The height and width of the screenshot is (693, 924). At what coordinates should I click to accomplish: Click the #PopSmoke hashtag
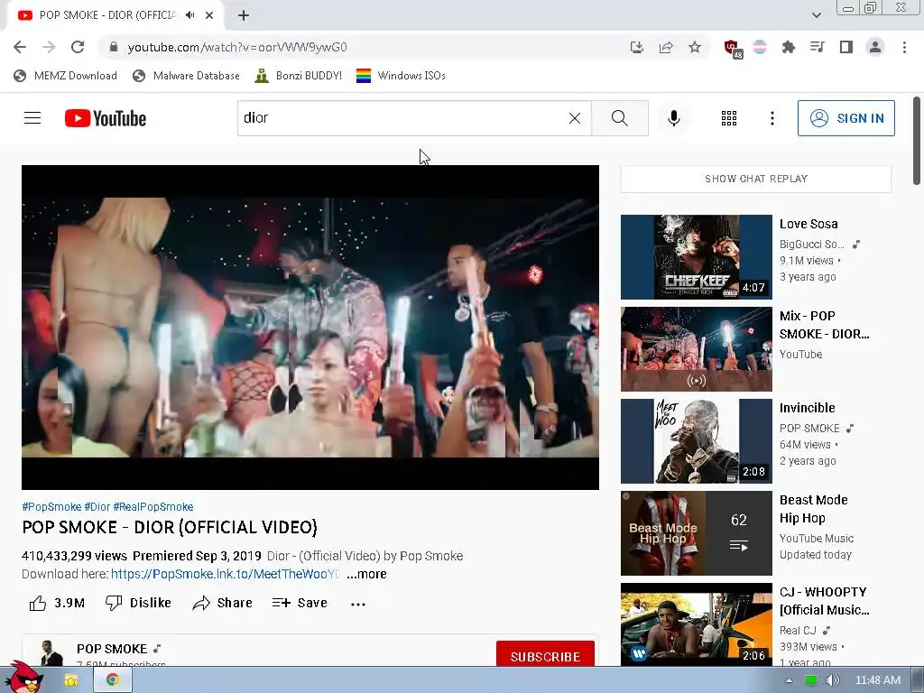51,507
